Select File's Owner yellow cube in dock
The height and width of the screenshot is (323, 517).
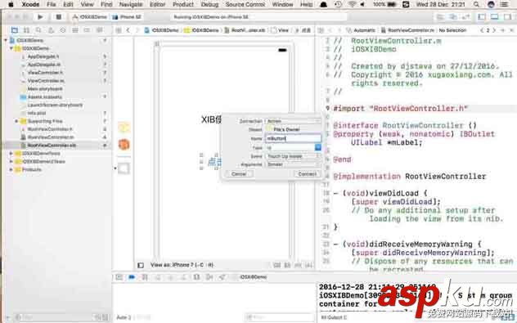click(x=124, y=128)
